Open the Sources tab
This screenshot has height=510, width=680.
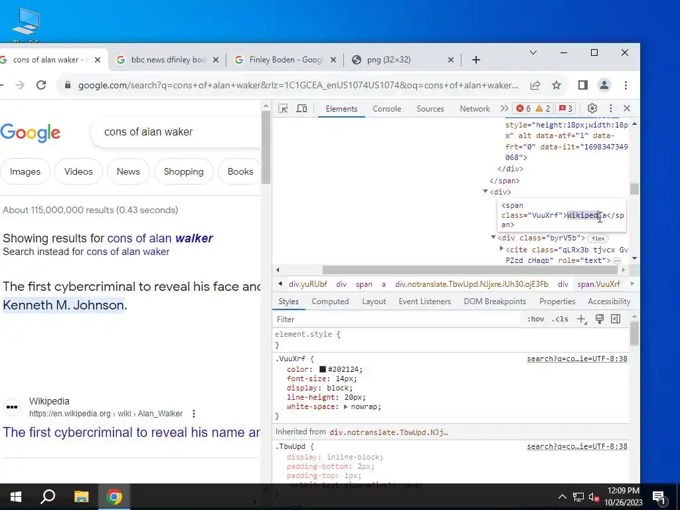(x=430, y=109)
